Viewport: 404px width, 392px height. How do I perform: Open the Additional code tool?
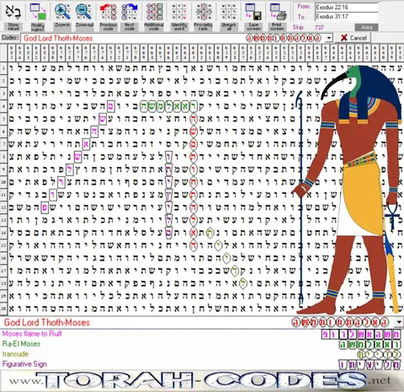154,16
